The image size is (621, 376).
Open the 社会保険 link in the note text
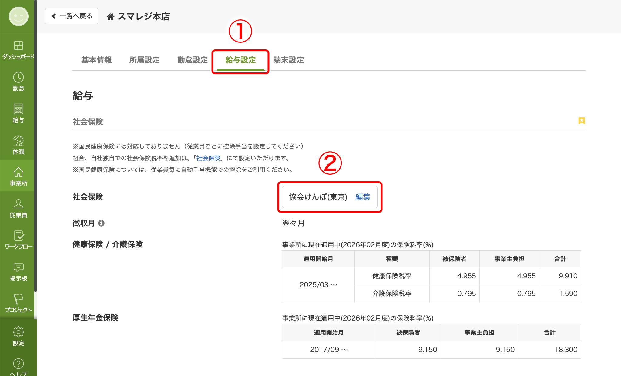point(208,158)
